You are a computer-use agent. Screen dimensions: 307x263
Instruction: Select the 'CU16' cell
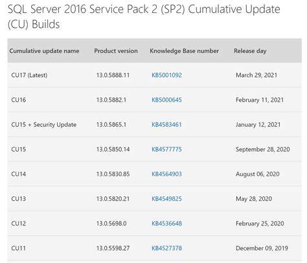pyautogui.click(x=19, y=100)
